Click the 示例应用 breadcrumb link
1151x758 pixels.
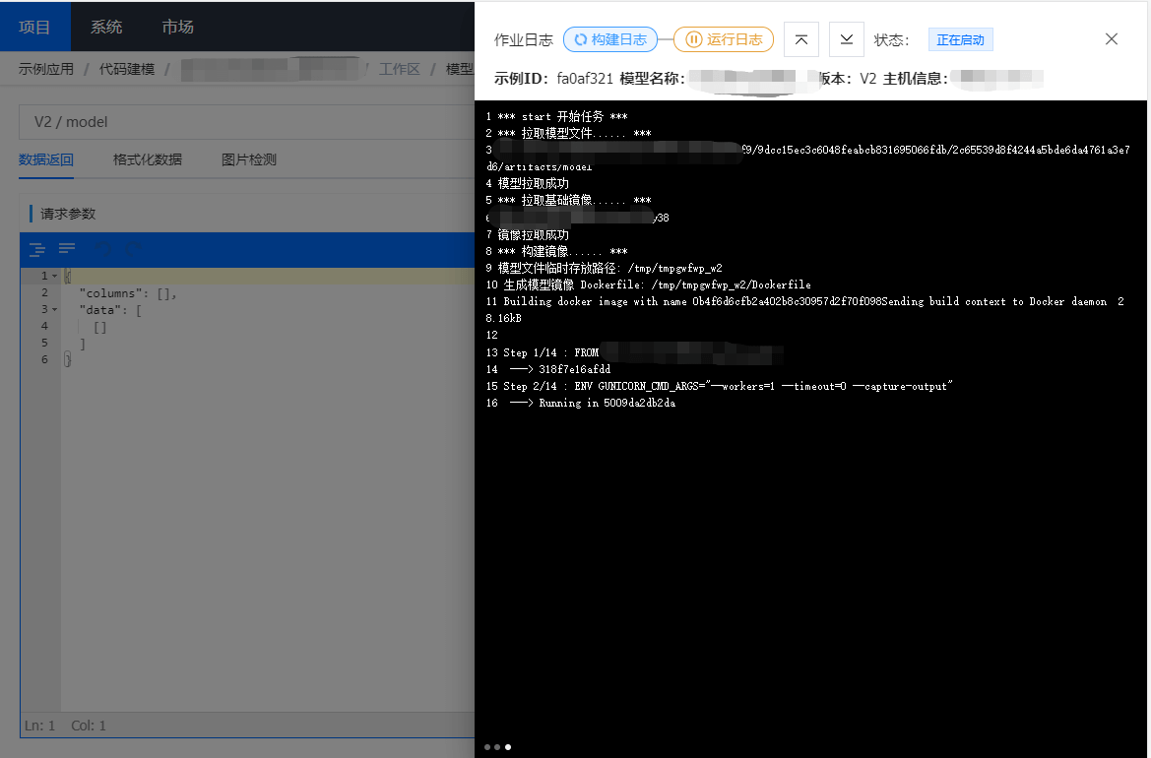[x=46, y=69]
